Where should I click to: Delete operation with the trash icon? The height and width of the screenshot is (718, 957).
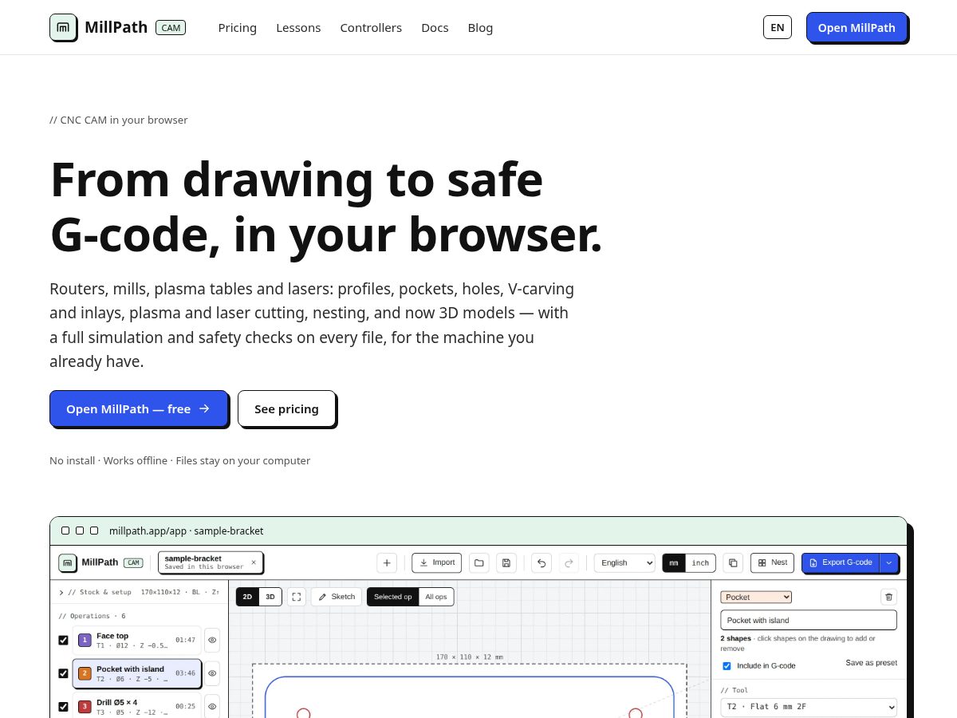click(x=889, y=597)
